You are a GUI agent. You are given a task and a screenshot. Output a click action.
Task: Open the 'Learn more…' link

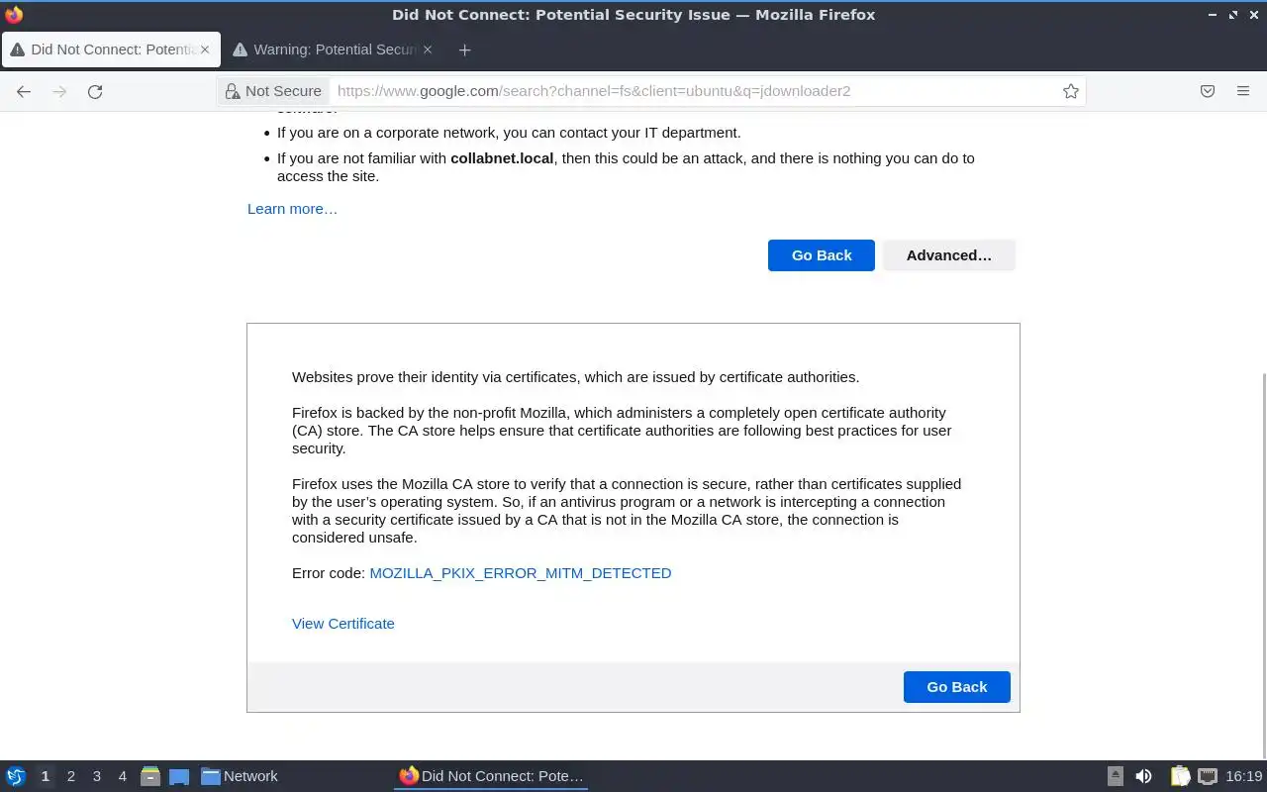point(292,209)
